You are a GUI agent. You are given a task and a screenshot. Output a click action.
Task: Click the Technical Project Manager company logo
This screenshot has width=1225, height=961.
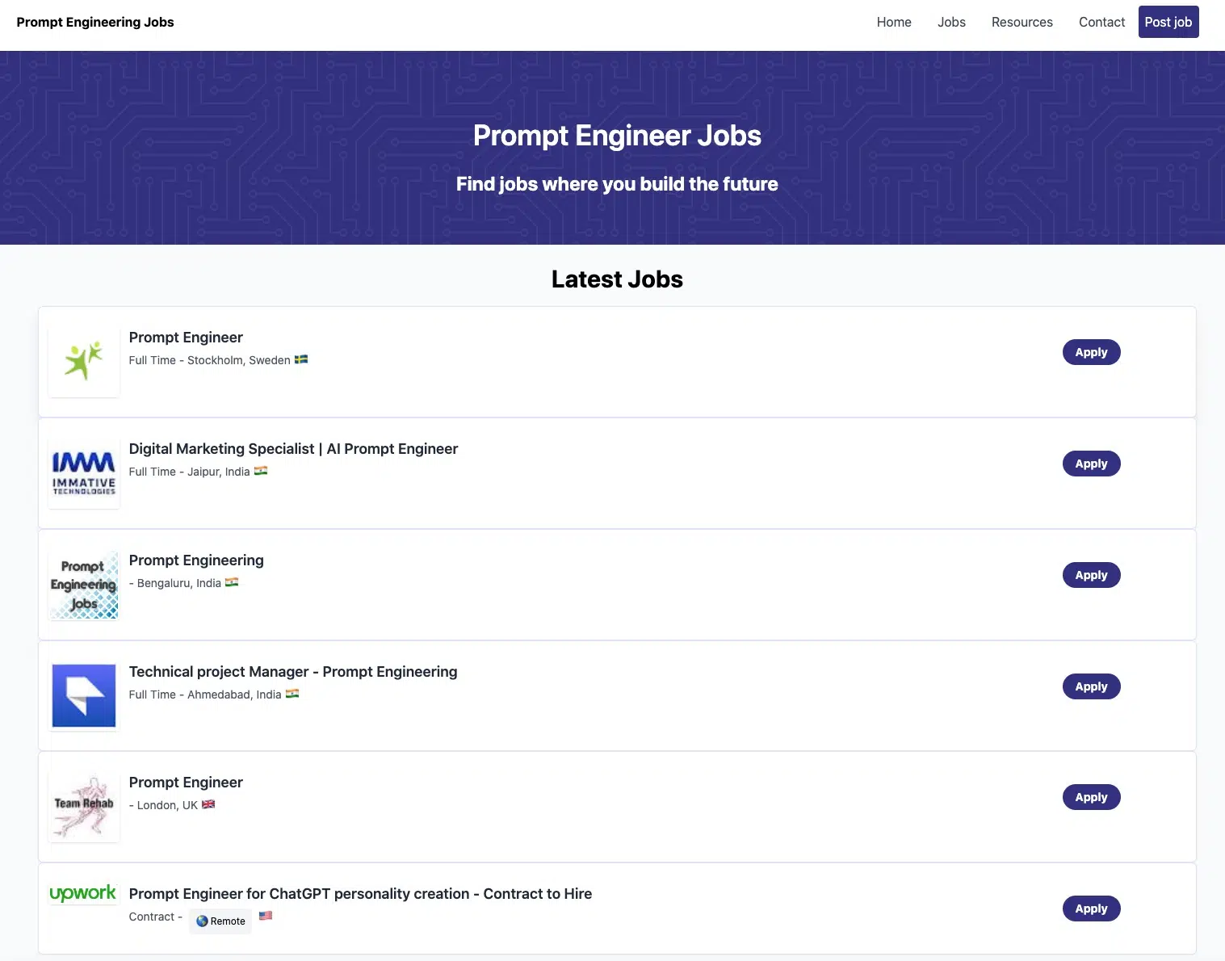(83, 696)
